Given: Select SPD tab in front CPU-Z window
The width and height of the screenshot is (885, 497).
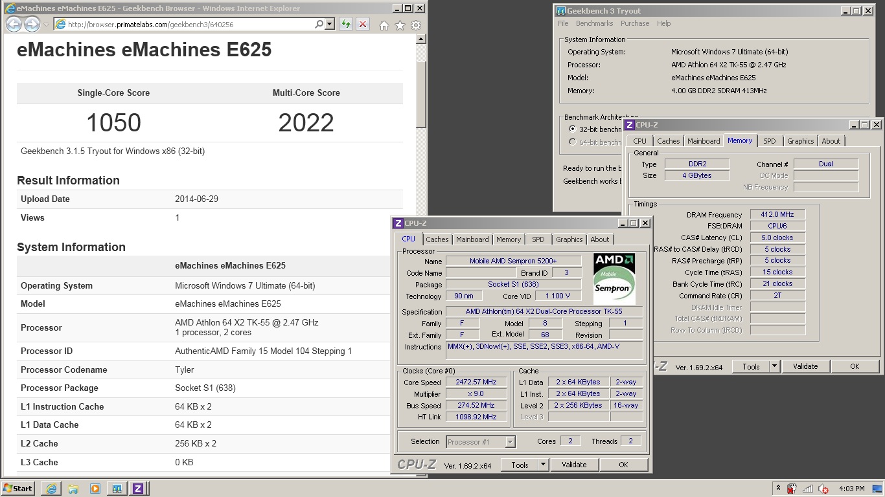Looking at the screenshot, I should pyautogui.click(x=538, y=239).
